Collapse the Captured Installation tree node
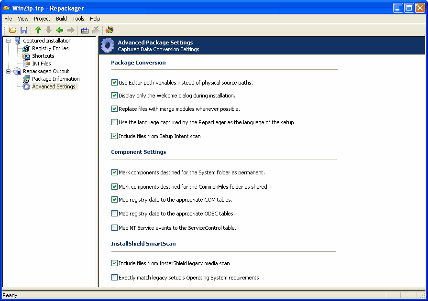Viewport: 428px width, 301px height. (9, 41)
